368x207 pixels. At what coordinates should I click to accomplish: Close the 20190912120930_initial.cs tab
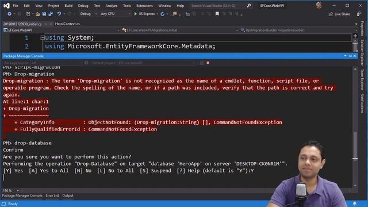pos(51,24)
